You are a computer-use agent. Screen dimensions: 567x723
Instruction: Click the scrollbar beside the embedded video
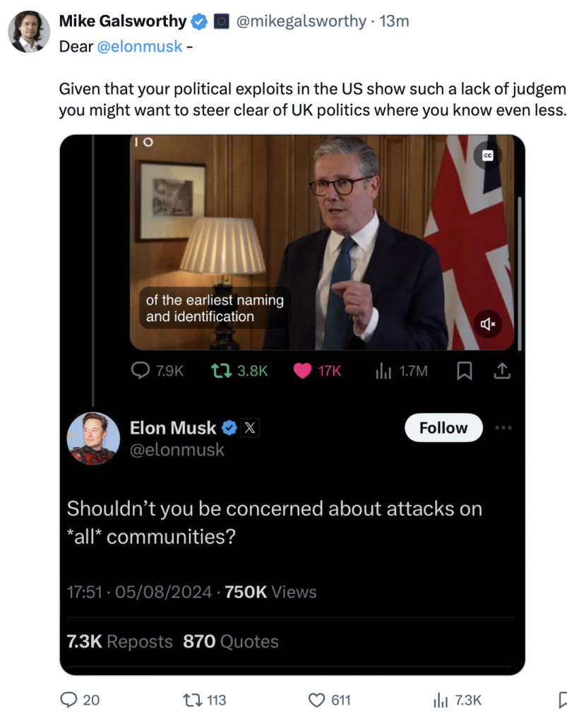point(520,274)
